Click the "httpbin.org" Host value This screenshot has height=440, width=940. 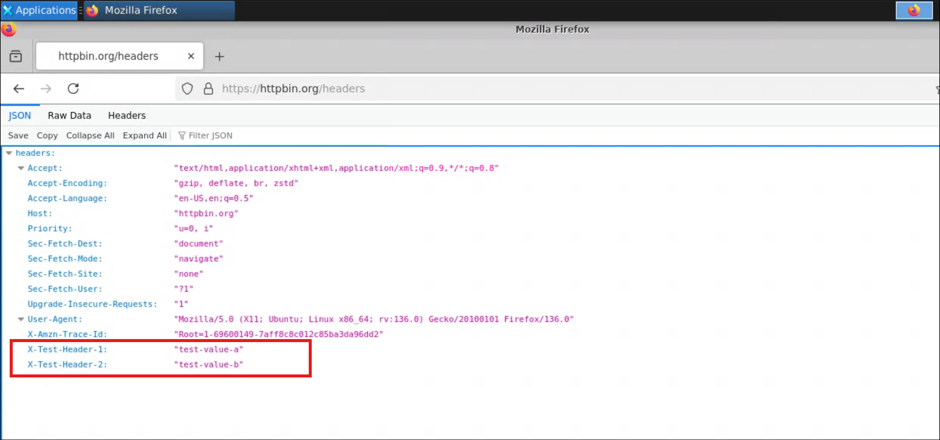(206, 213)
